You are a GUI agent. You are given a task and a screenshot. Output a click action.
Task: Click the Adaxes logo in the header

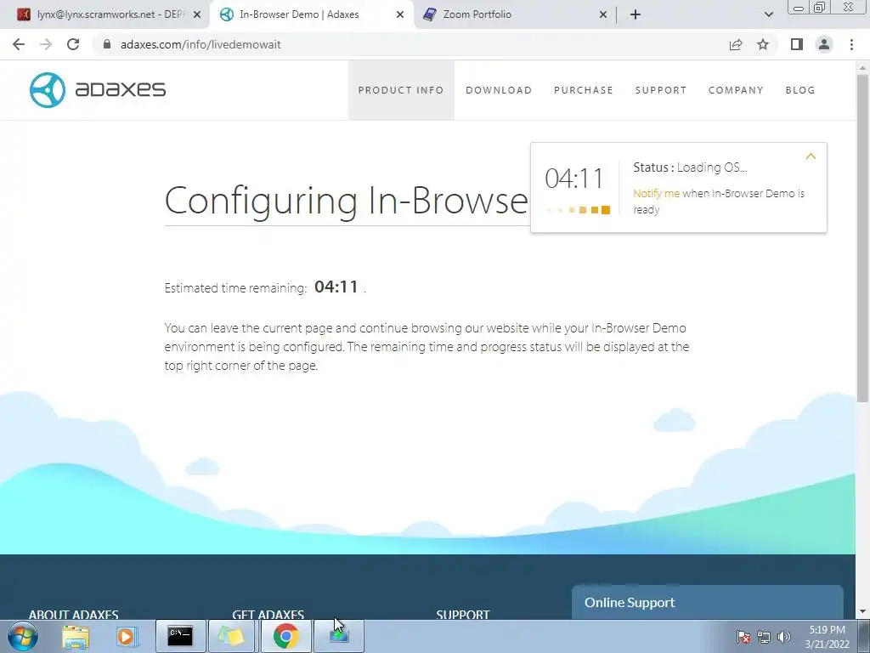click(98, 90)
